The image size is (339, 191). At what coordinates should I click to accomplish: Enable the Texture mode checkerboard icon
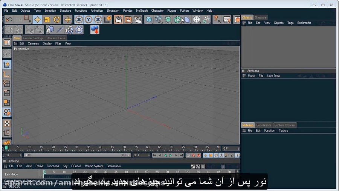(7, 123)
